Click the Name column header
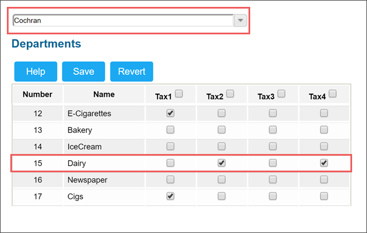Image resolution: width=367 pixels, height=233 pixels. [104, 94]
